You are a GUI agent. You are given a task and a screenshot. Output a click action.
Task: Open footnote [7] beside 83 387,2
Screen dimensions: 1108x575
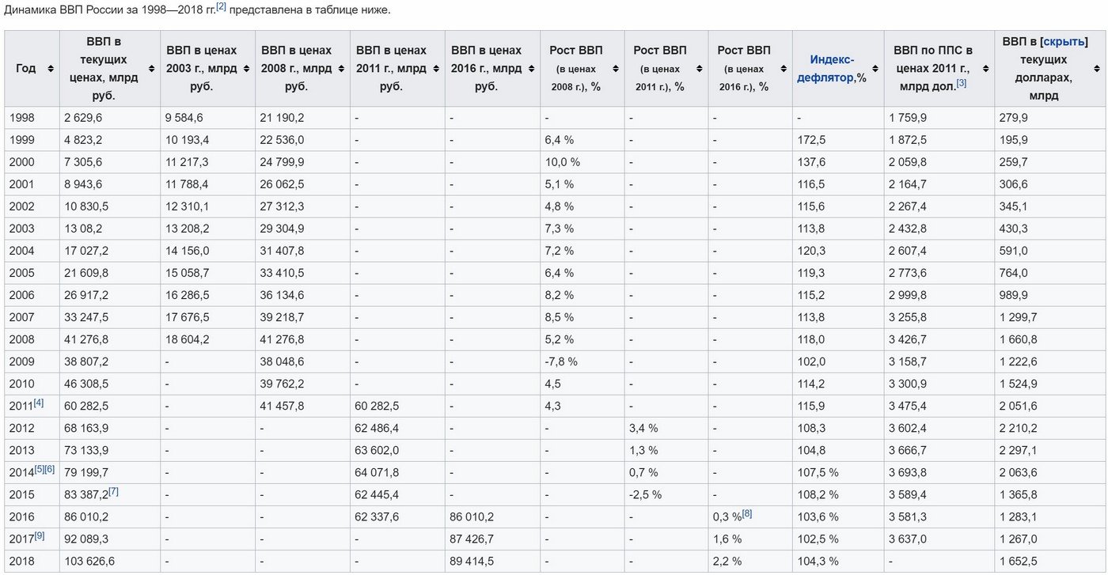(113, 491)
